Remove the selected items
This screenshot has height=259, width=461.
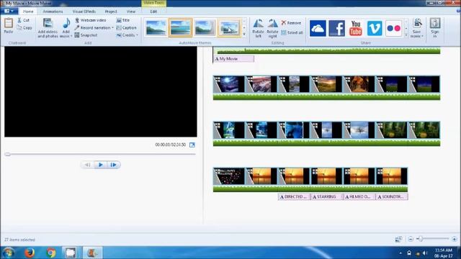tap(291, 22)
